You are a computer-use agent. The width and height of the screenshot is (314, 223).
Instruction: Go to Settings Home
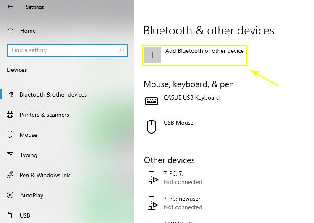pos(28,31)
